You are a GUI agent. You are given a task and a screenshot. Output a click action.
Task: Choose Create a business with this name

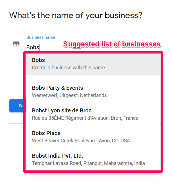68,68
